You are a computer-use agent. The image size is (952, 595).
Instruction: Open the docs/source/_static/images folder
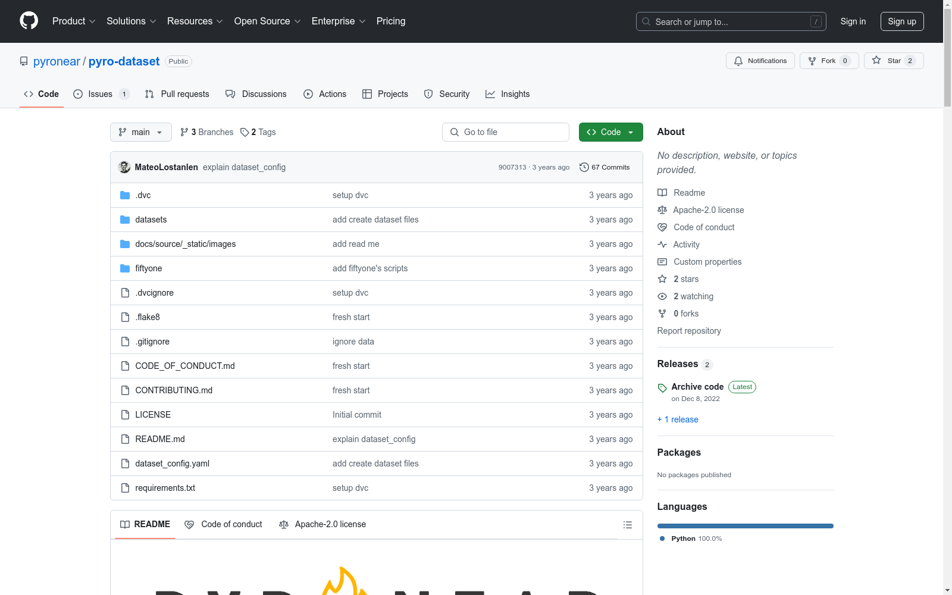click(186, 244)
